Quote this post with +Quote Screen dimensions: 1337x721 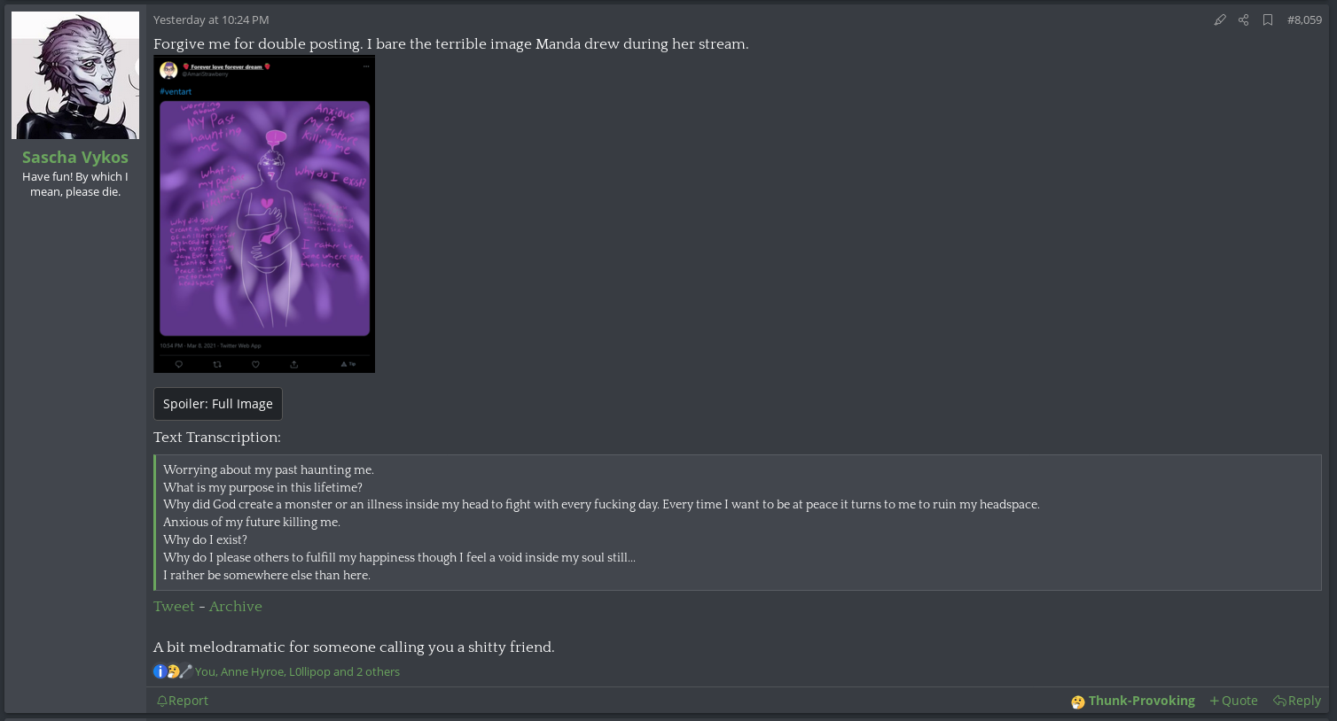(1233, 701)
